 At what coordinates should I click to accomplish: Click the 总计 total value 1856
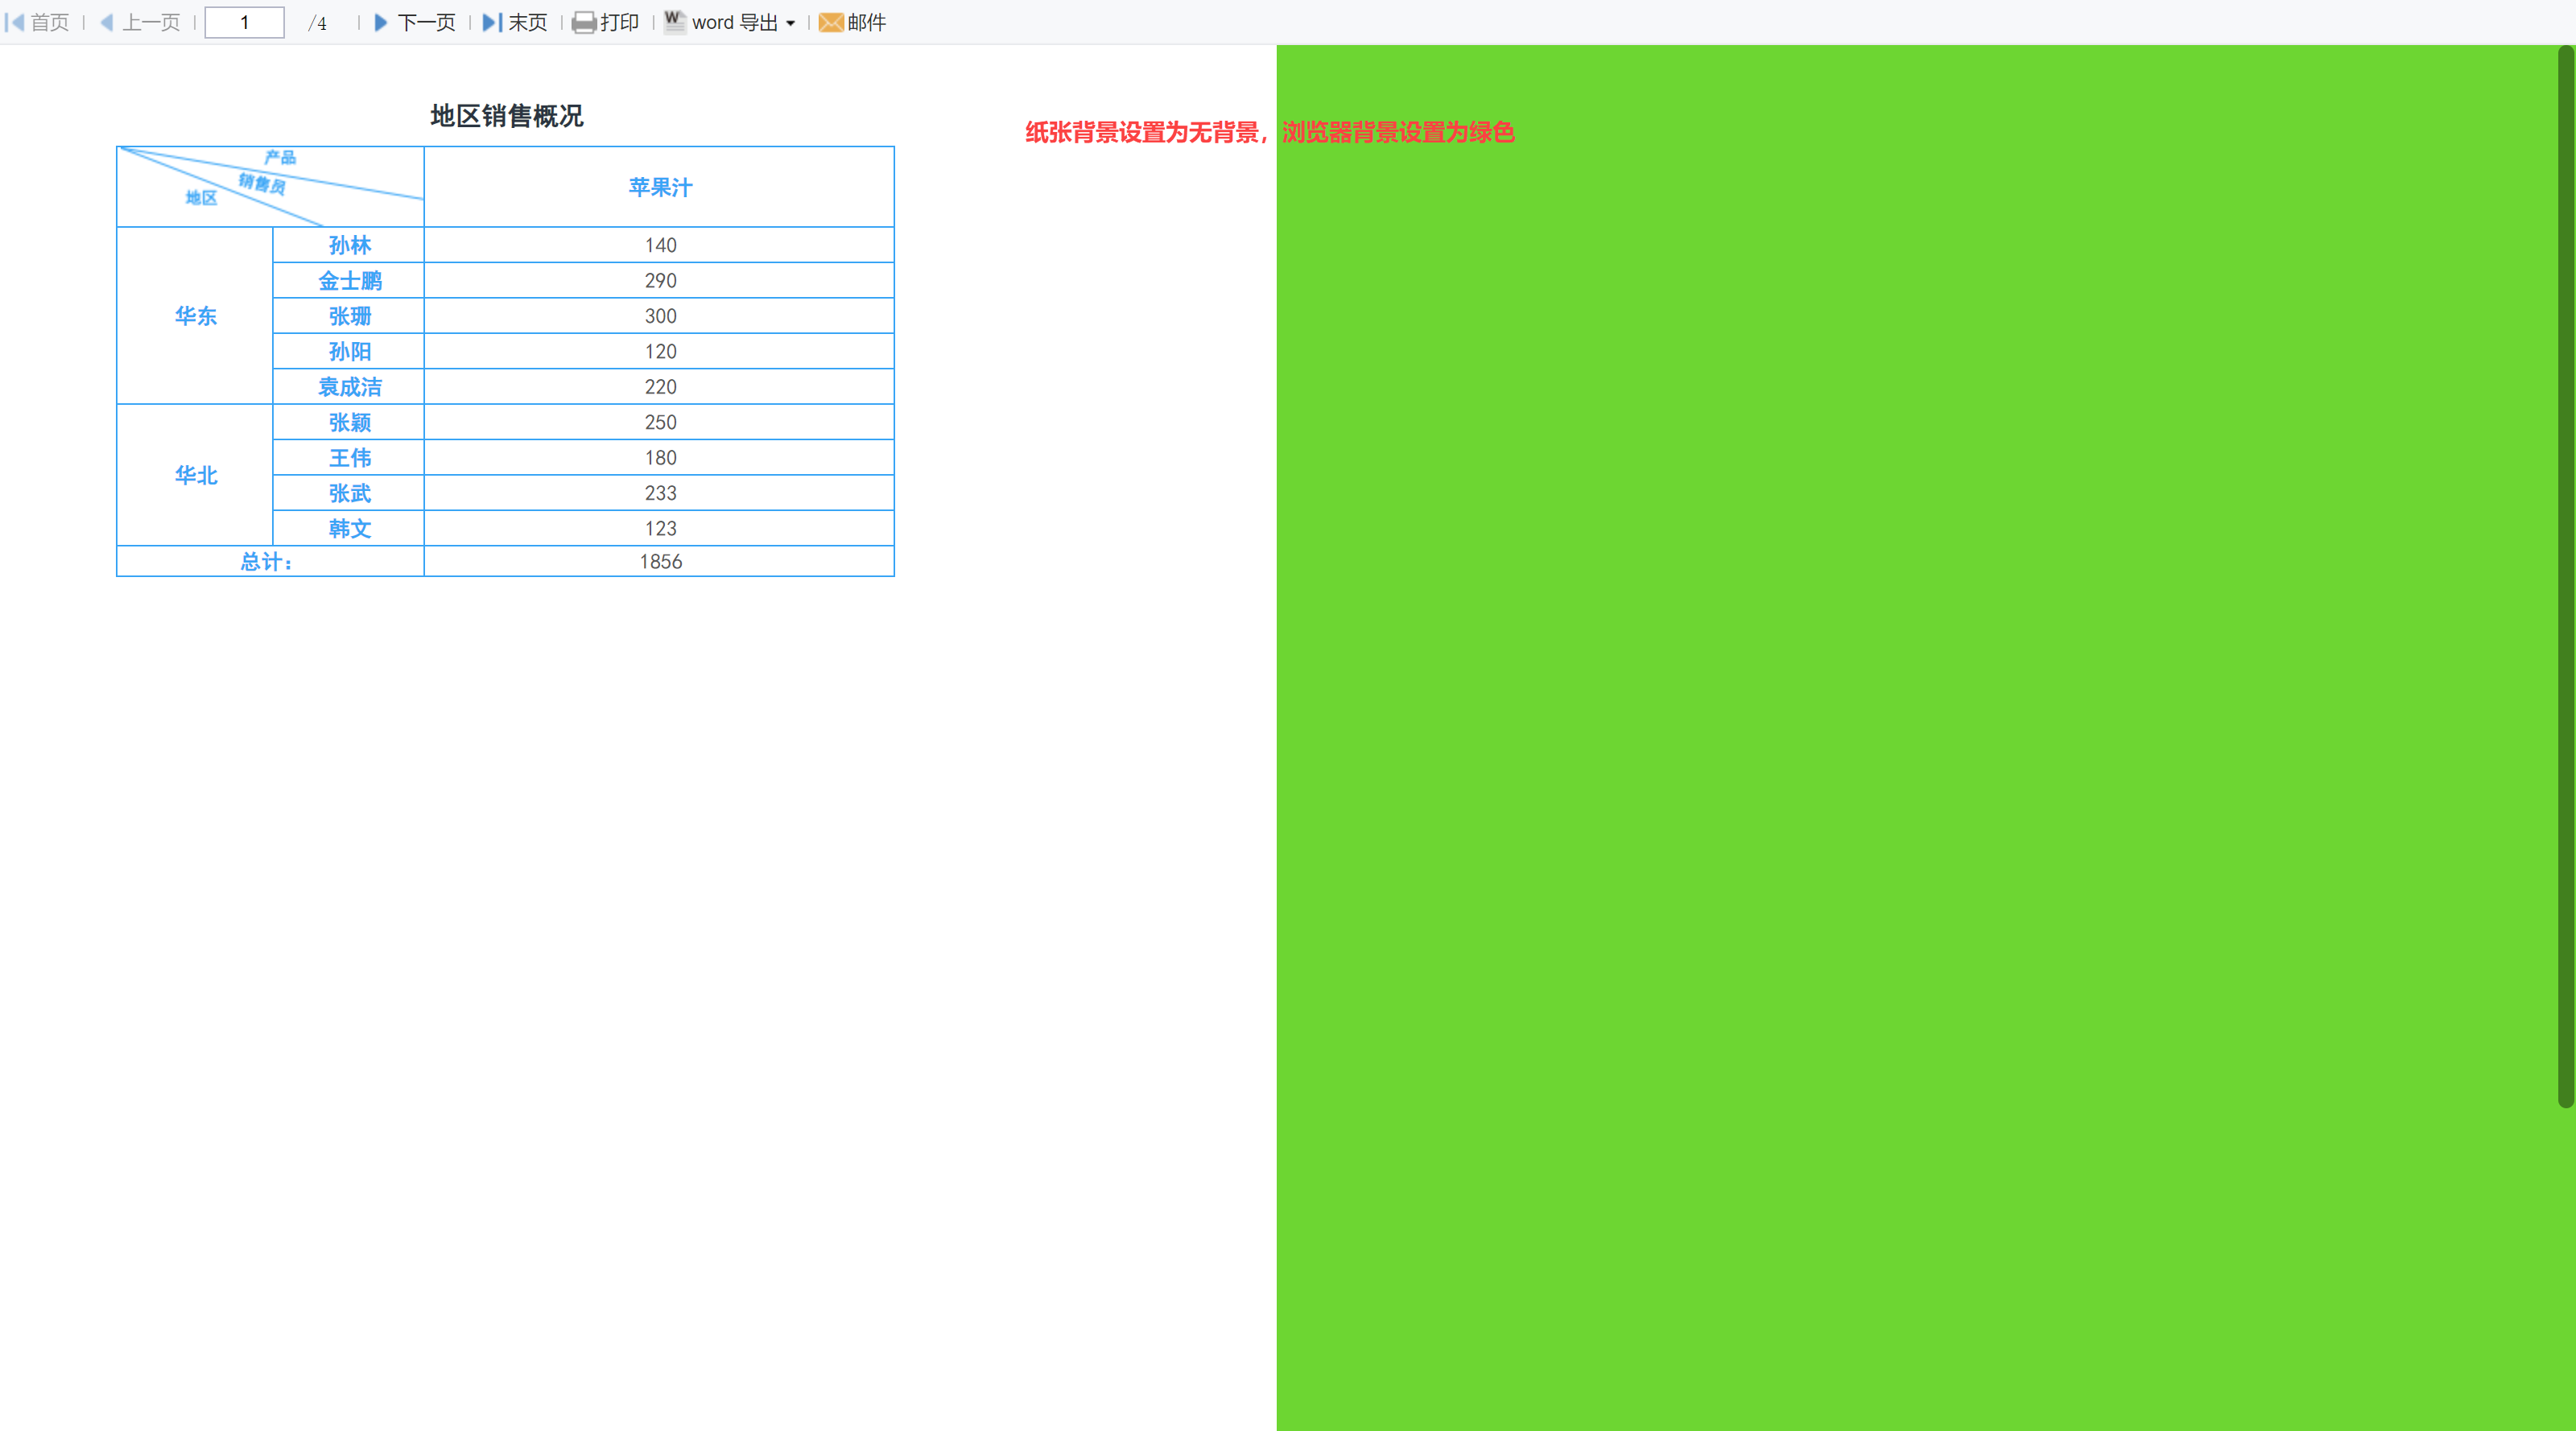[660, 561]
